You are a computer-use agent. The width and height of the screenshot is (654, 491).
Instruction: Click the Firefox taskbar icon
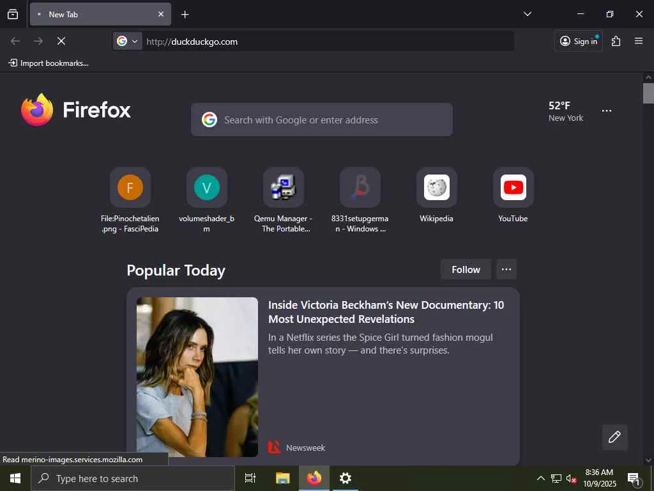[x=314, y=478]
